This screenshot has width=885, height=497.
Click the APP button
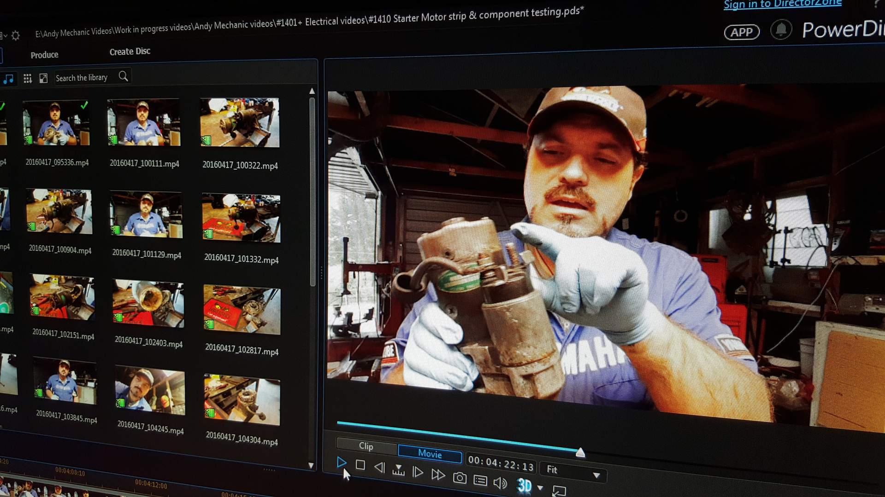click(742, 32)
